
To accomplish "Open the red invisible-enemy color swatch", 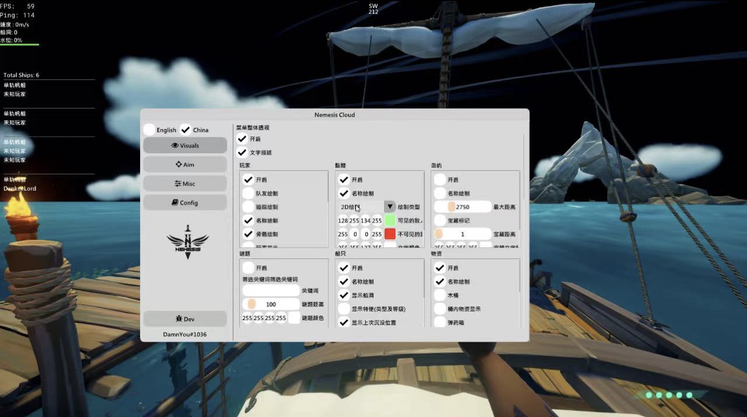I will pos(390,234).
